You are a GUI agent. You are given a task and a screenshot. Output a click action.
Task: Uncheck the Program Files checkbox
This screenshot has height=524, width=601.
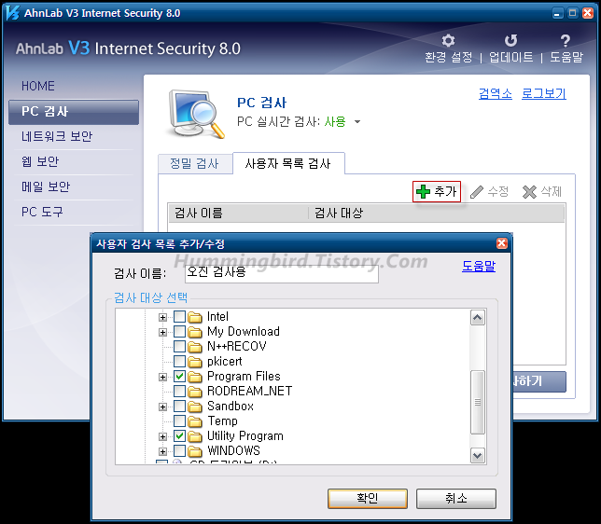tap(180, 377)
